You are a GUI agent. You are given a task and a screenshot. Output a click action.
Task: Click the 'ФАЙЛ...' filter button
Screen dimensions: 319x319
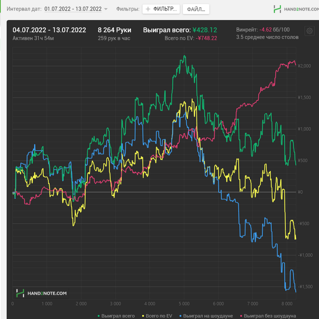pos(196,9)
